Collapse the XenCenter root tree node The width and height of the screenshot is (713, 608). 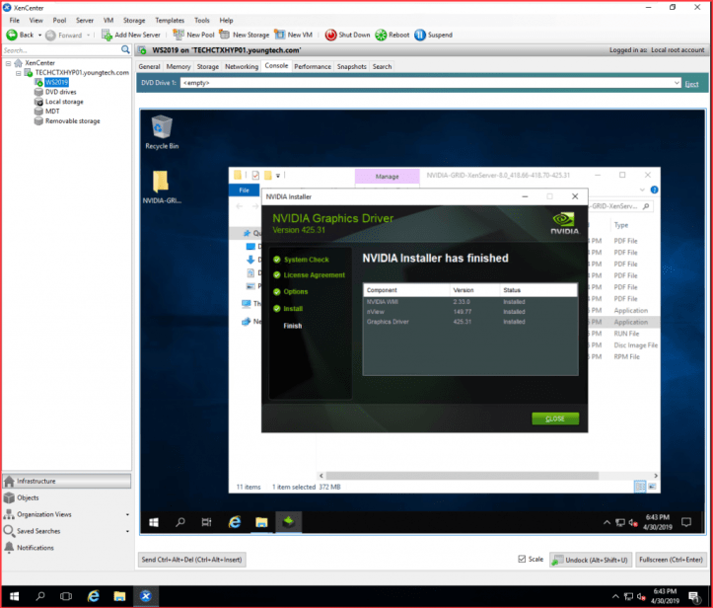tap(8, 63)
